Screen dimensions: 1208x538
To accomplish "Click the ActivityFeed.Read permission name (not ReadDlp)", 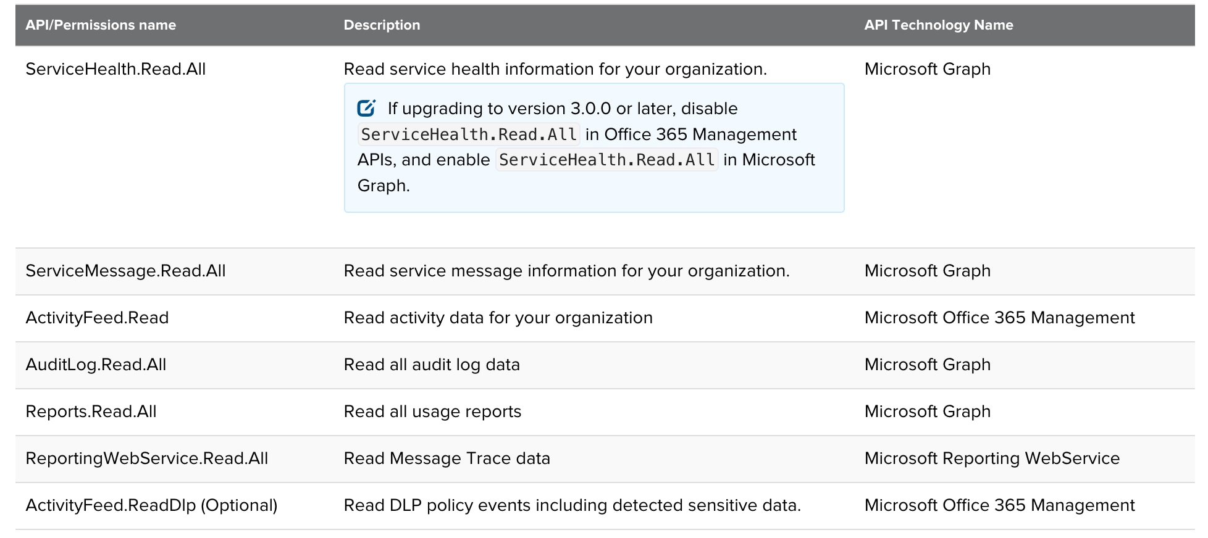I will (97, 318).
